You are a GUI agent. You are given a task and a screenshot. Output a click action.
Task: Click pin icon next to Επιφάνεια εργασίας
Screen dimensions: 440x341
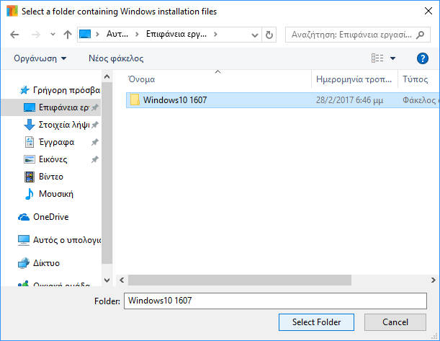[95, 107]
